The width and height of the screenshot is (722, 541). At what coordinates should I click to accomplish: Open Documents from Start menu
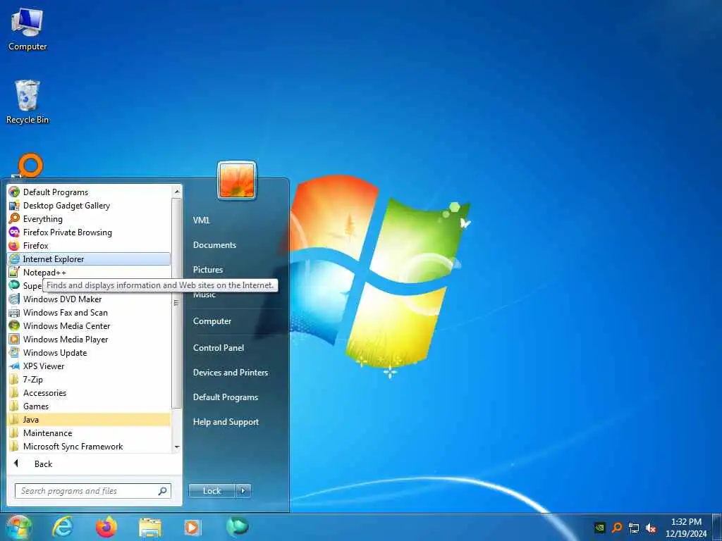[x=214, y=244]
